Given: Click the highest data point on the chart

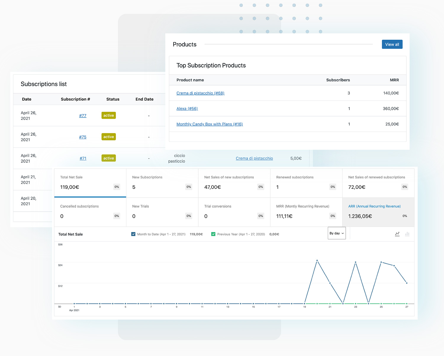Looking at the screenshot, I should coord(317,261).
